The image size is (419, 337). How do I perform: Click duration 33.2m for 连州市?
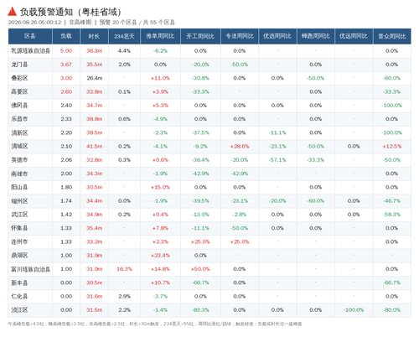95,241
